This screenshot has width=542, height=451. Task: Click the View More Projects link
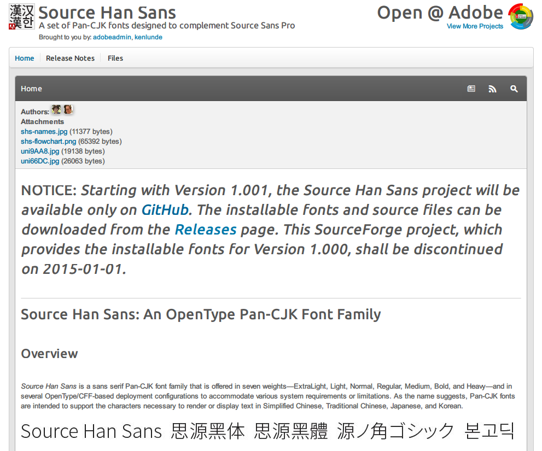click(x=475, y=26)
